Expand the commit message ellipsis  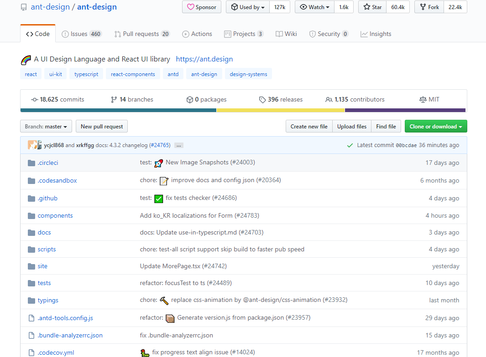coord(179,145)
